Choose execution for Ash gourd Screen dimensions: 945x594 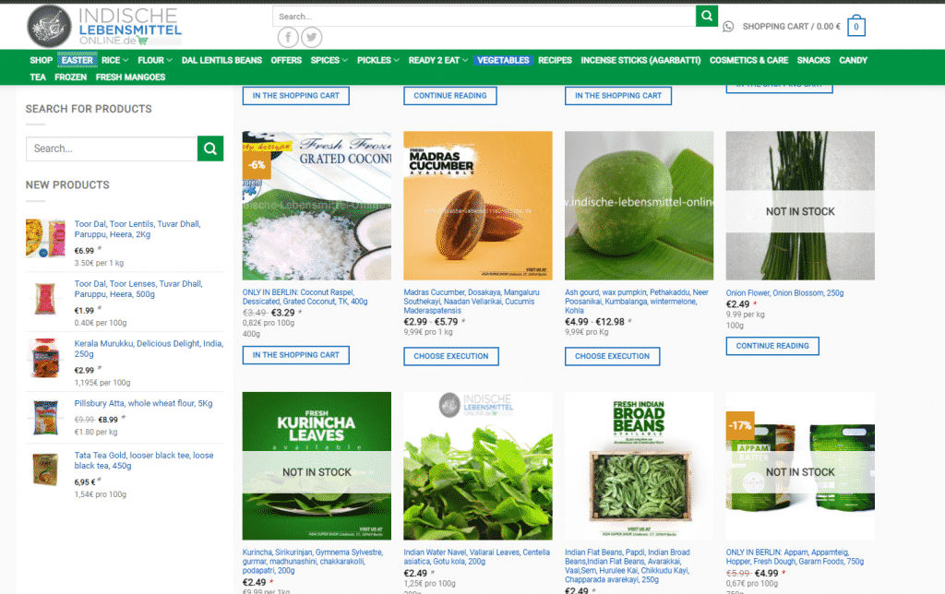tap(613, 356)
